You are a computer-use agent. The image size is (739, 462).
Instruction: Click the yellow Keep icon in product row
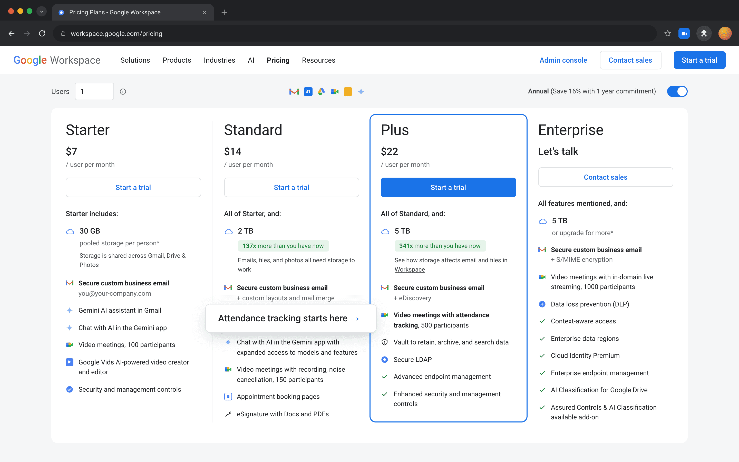tap(348, 91)
